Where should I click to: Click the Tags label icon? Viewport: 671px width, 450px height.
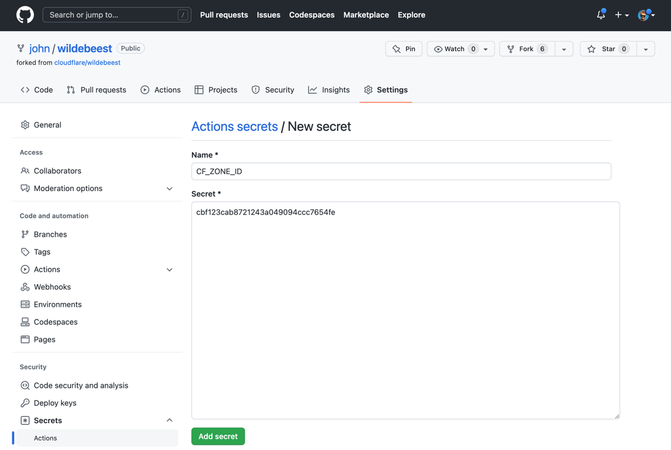[25, 252]
